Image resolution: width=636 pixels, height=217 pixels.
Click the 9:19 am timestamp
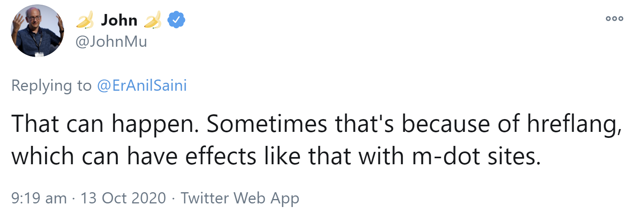tap(39, 198)
